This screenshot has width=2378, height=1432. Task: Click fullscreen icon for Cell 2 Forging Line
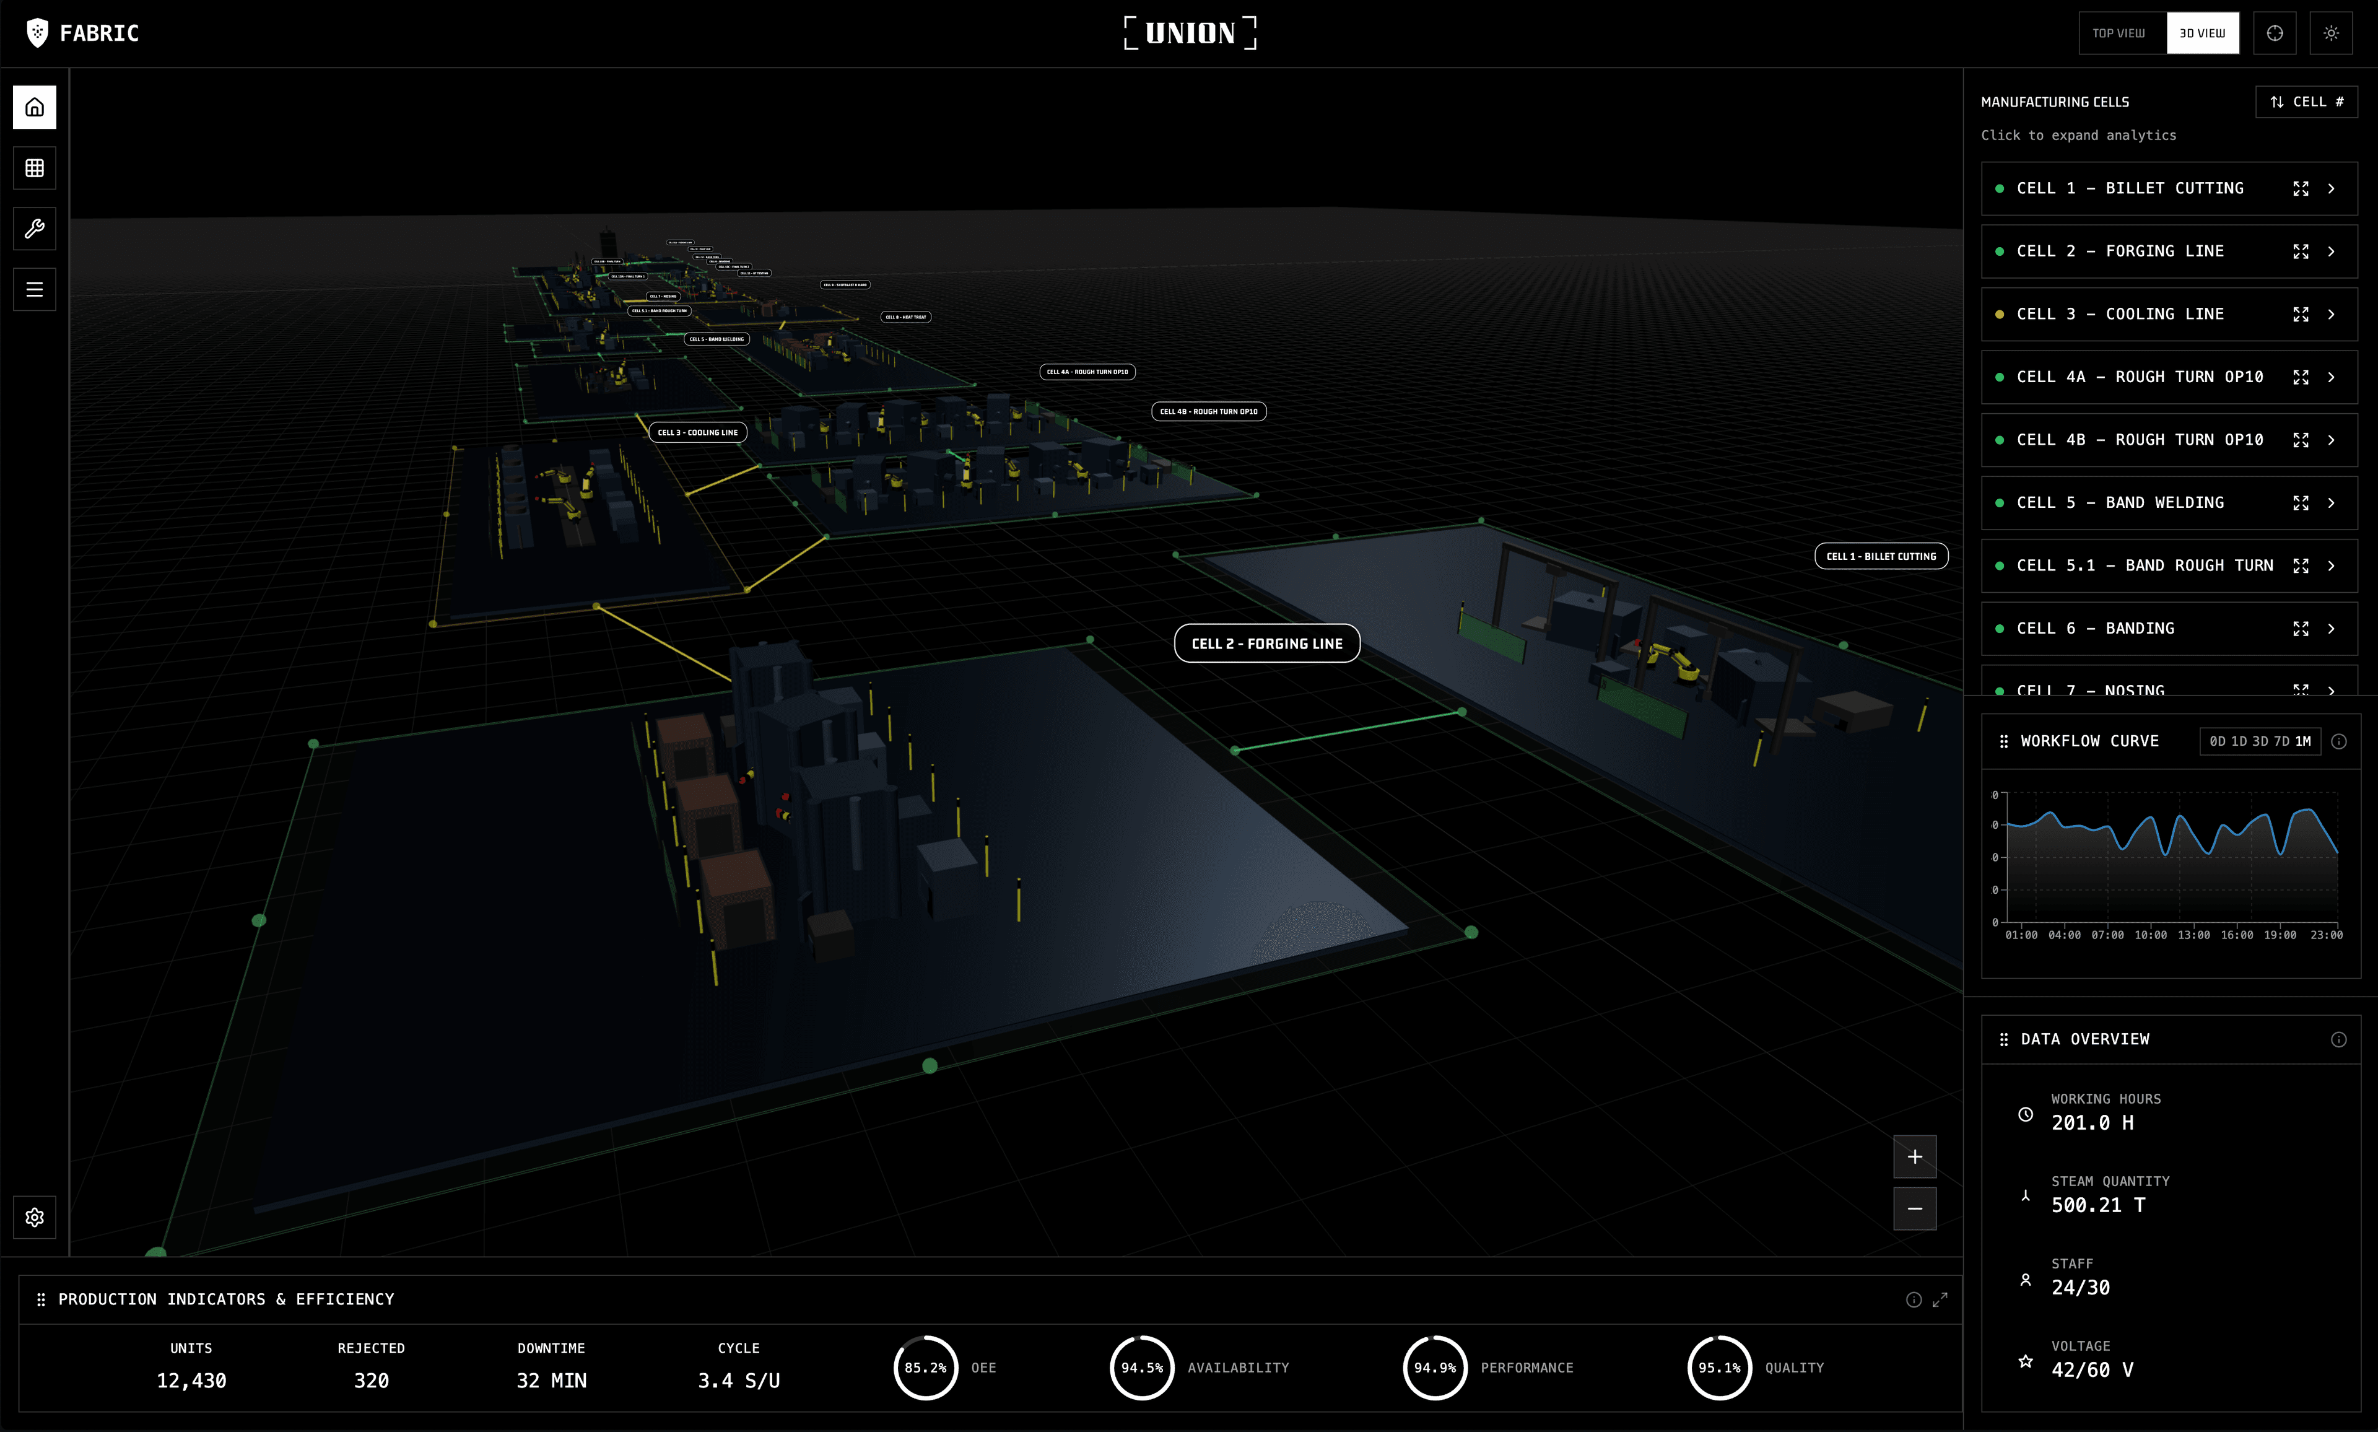click(x=2301, y=252)
